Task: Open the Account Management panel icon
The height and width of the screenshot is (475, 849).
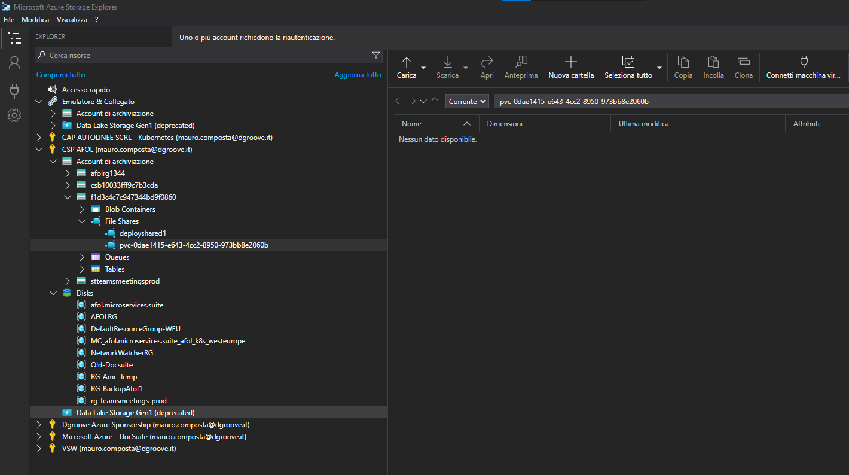Action: [x=14, y=62]
